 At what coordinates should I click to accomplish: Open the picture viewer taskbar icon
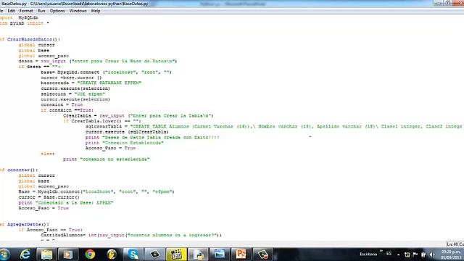(219, 254)
